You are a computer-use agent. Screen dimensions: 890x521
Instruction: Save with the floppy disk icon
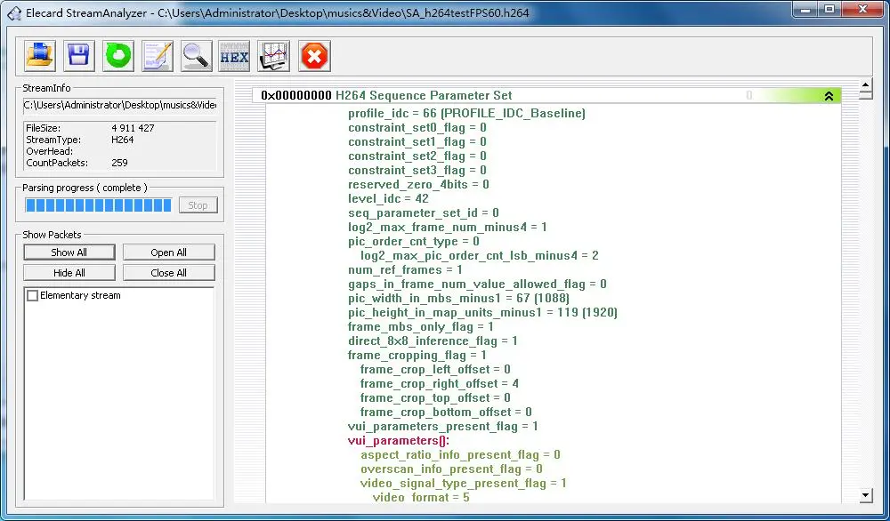[79, 56]
